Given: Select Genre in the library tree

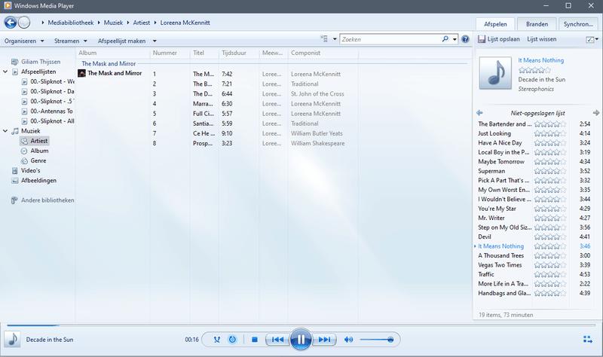Looking at the screenshot, I should point(38,160).
